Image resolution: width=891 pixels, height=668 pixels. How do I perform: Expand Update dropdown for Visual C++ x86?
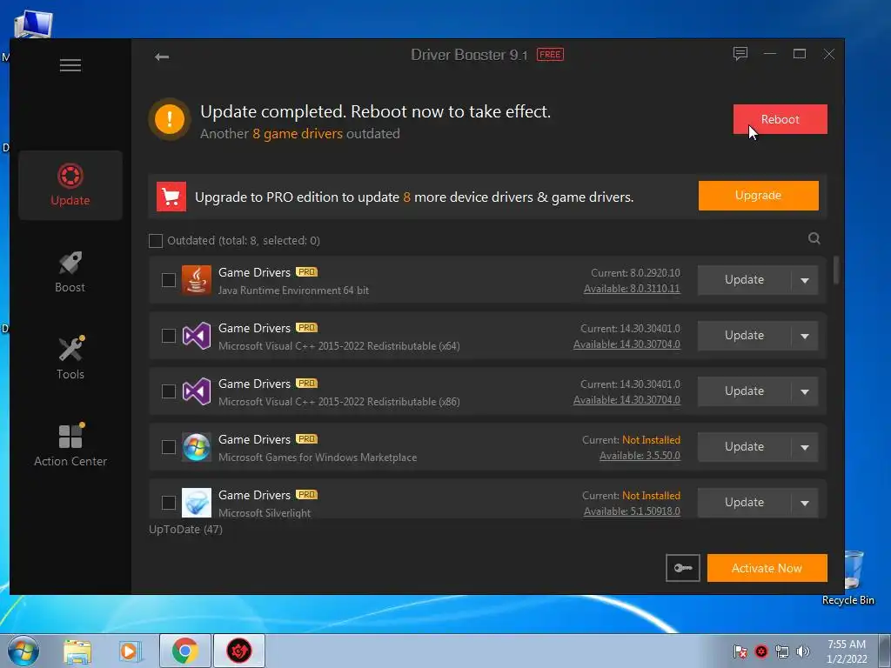coord(805,391)
